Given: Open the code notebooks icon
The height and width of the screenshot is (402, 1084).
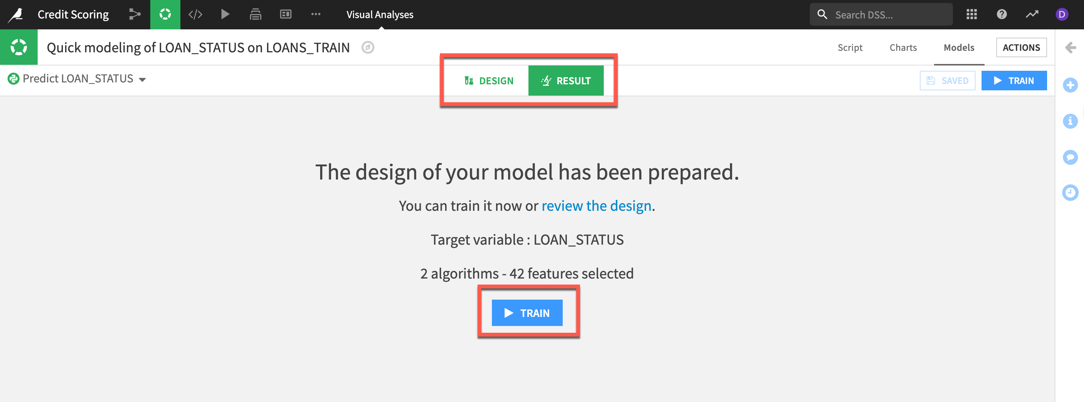Looking at the screenshot, I should pyautogui.click(x=195, y=15).
